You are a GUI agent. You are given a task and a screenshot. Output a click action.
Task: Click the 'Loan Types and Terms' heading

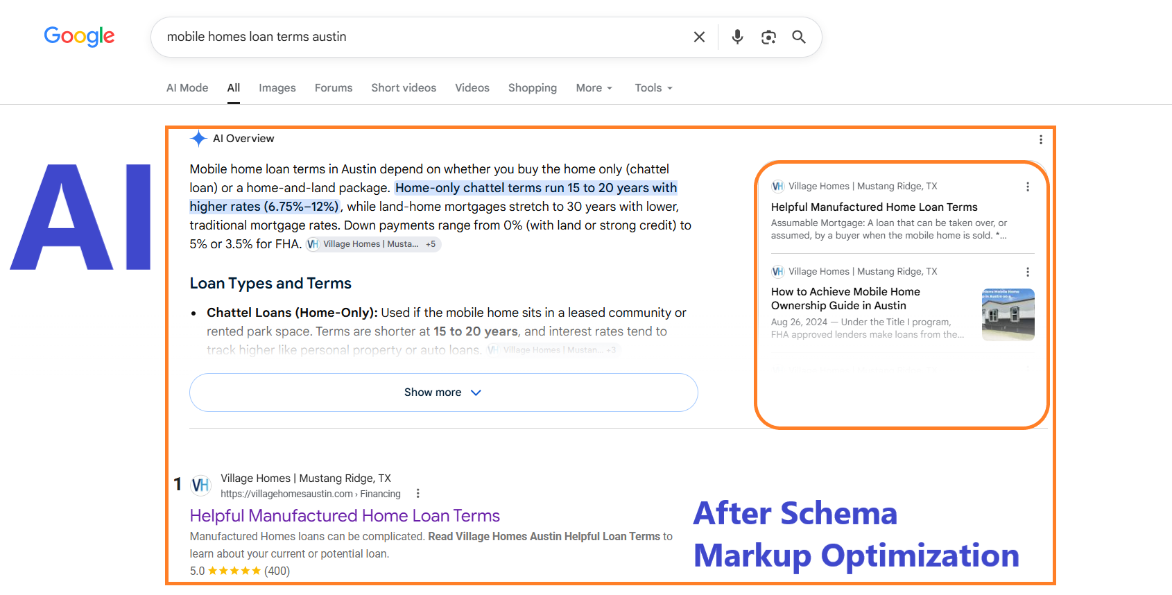[270, 284]
